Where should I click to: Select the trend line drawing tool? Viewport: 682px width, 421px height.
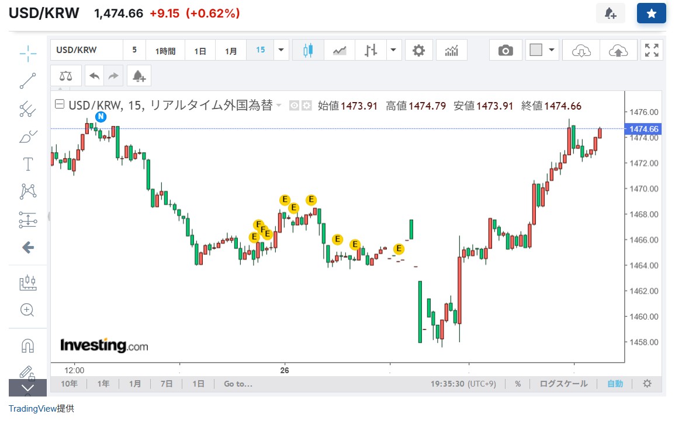(x=27, y=81)
